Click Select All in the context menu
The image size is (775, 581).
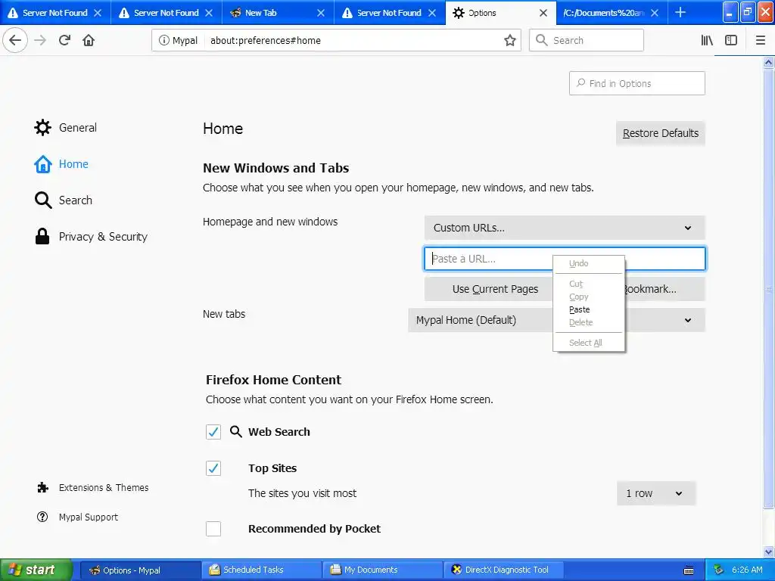click(x=589, y=343)
